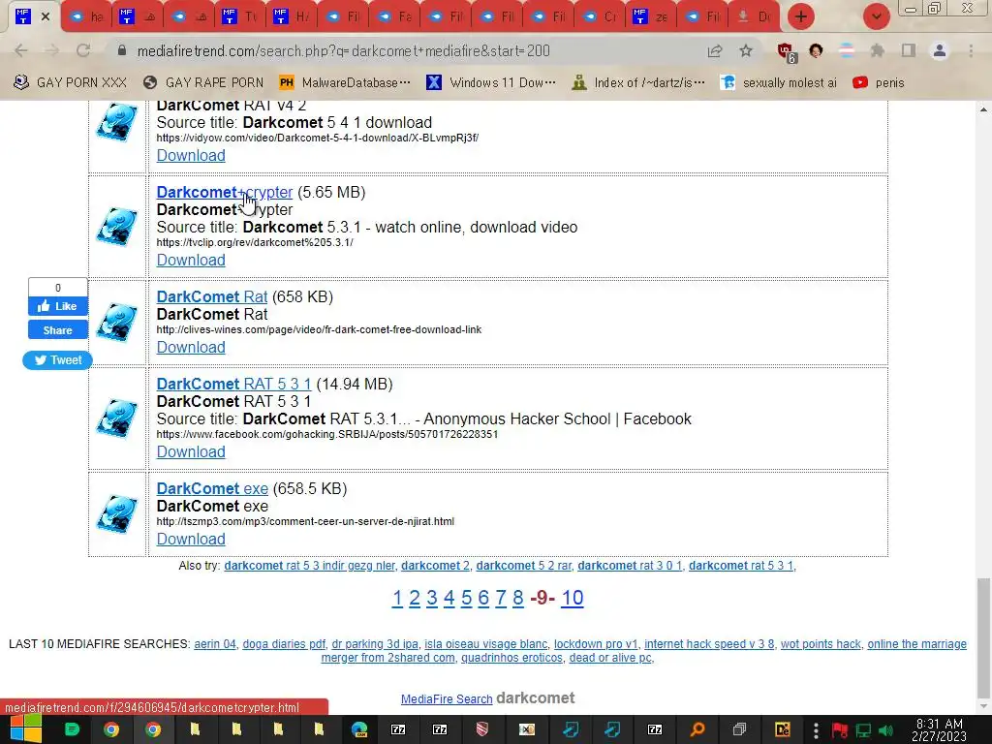This screenshot has height=744, width=992.
Task: Go to results page 5
Action: pos(466,598)
